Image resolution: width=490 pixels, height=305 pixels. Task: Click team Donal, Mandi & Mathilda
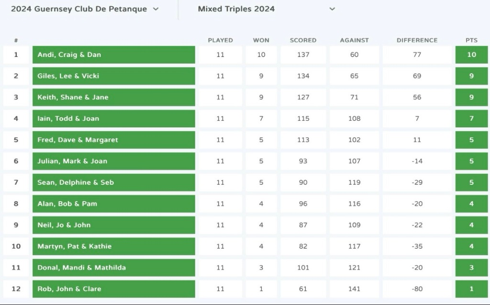coord(113,268)
